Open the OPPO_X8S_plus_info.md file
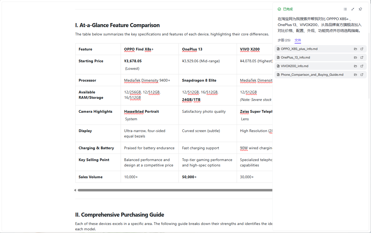Screen dimensions: 371x233 pyautogui.click(x=299, y=49)
